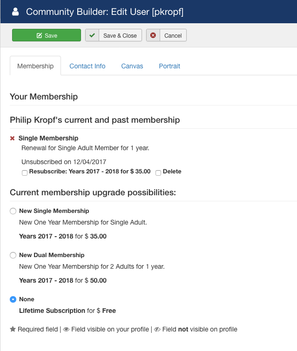Click the red circle-X icon beside Cancel
The image size is (297, 351).
click(153, 35)
